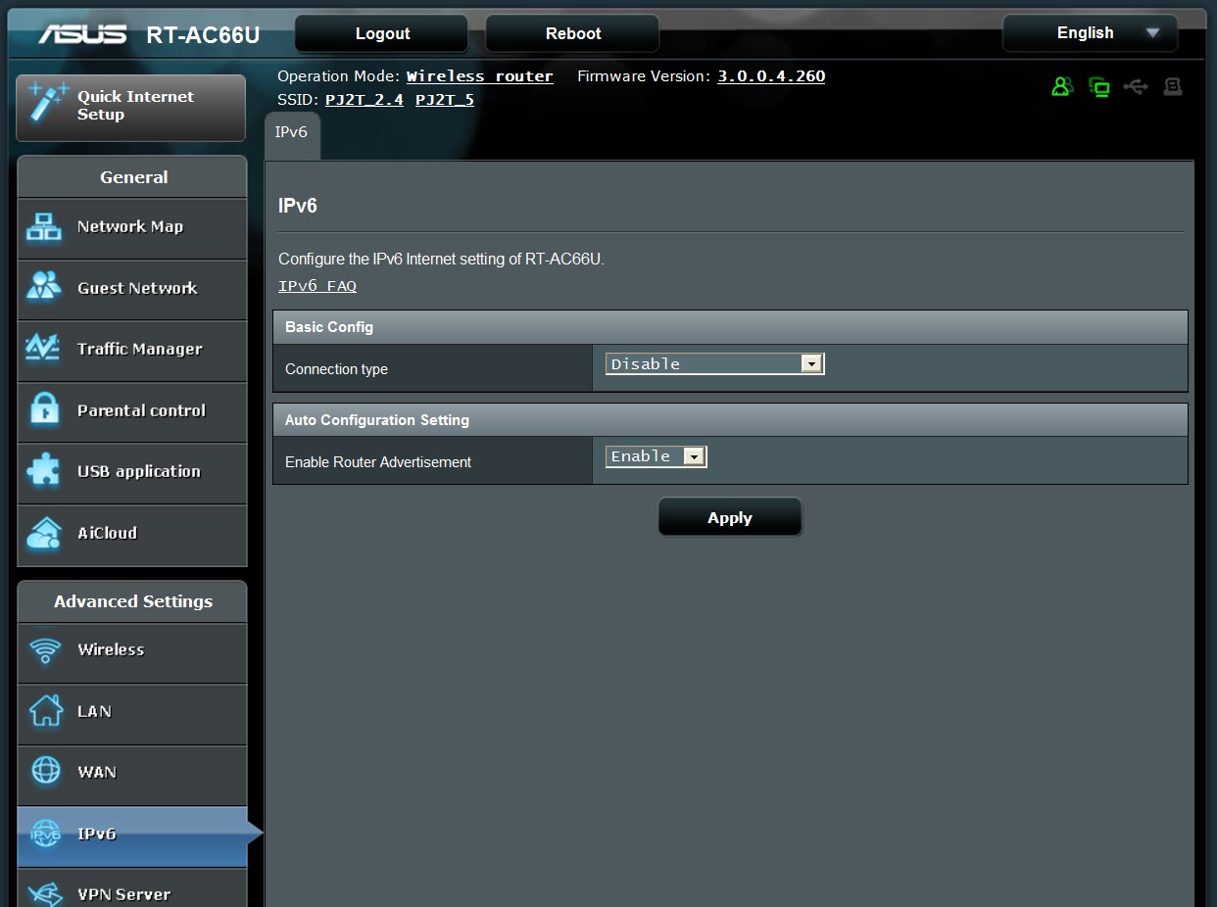Click the Auto Configuration Setting heading
Viewport: 1217px width, 907px height.
[377, 420]
